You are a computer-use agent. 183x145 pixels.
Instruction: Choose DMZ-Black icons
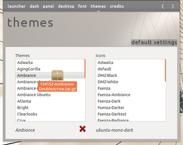point(130,75)
